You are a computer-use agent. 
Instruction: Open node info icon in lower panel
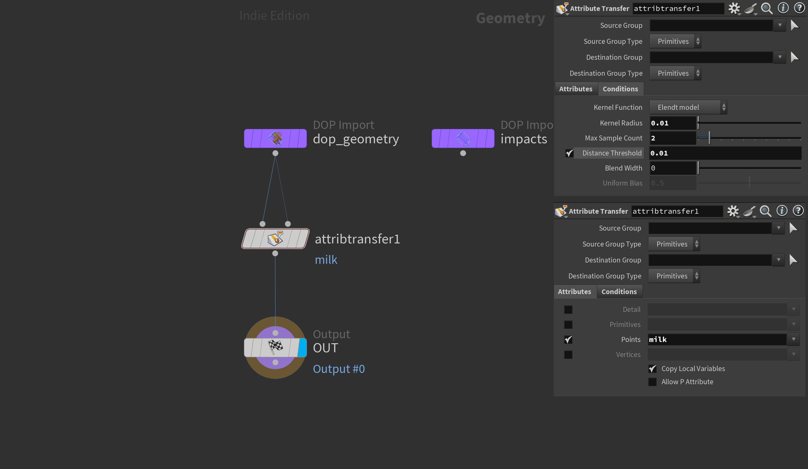click(x=781, y=211)
